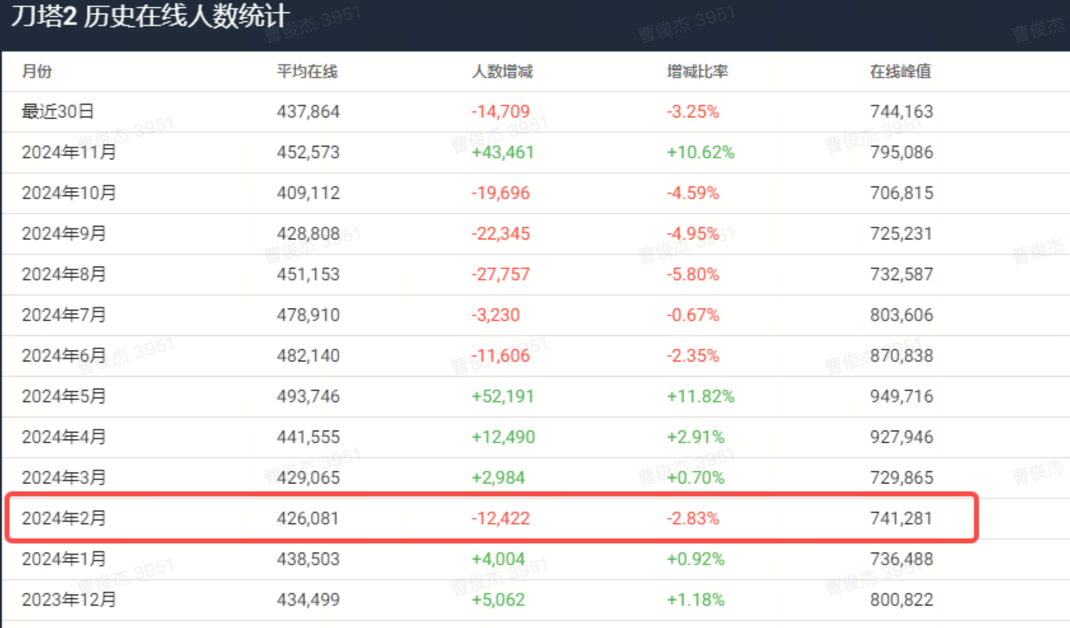Click peak online value 795,086

click(x=901, y=153)
